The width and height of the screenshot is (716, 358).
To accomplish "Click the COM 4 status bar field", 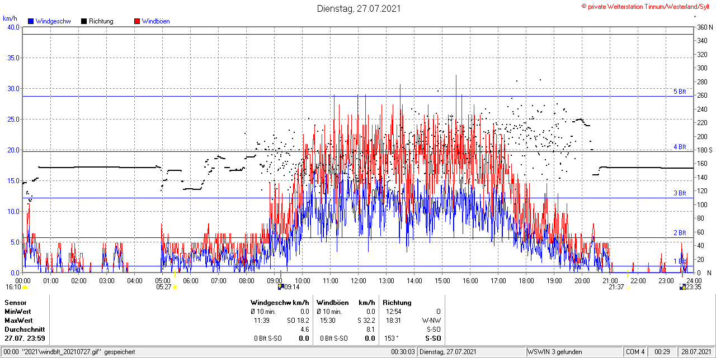I will click(635, 352).
